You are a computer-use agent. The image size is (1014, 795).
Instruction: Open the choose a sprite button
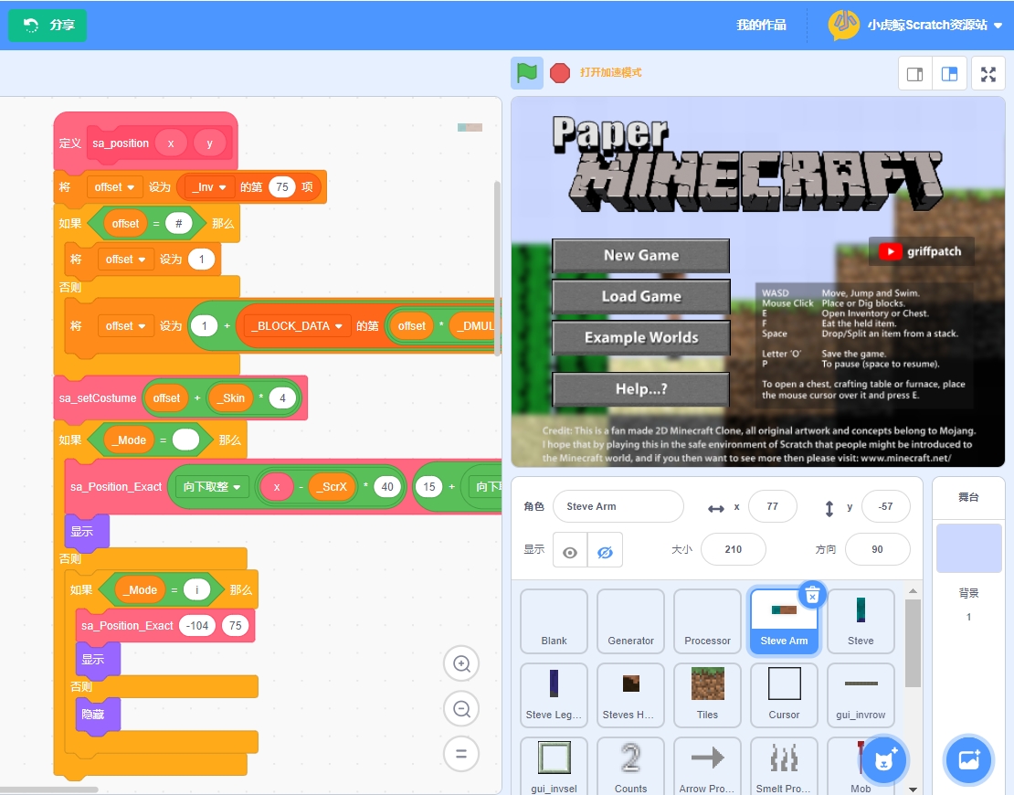883,759
